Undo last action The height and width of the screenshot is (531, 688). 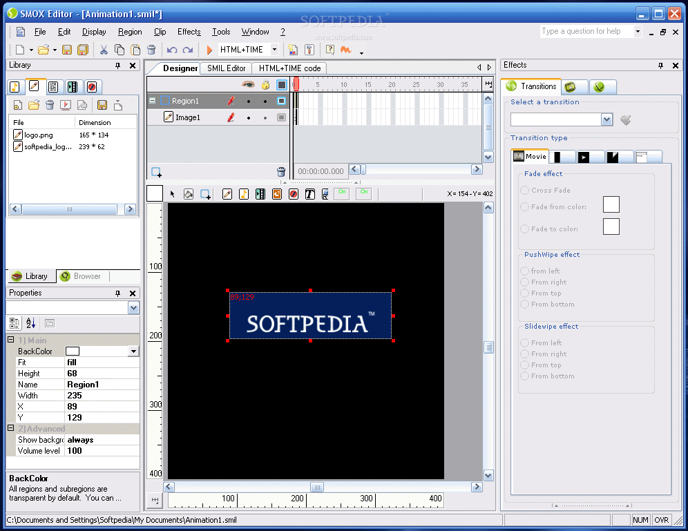click(x=172, y=50)
